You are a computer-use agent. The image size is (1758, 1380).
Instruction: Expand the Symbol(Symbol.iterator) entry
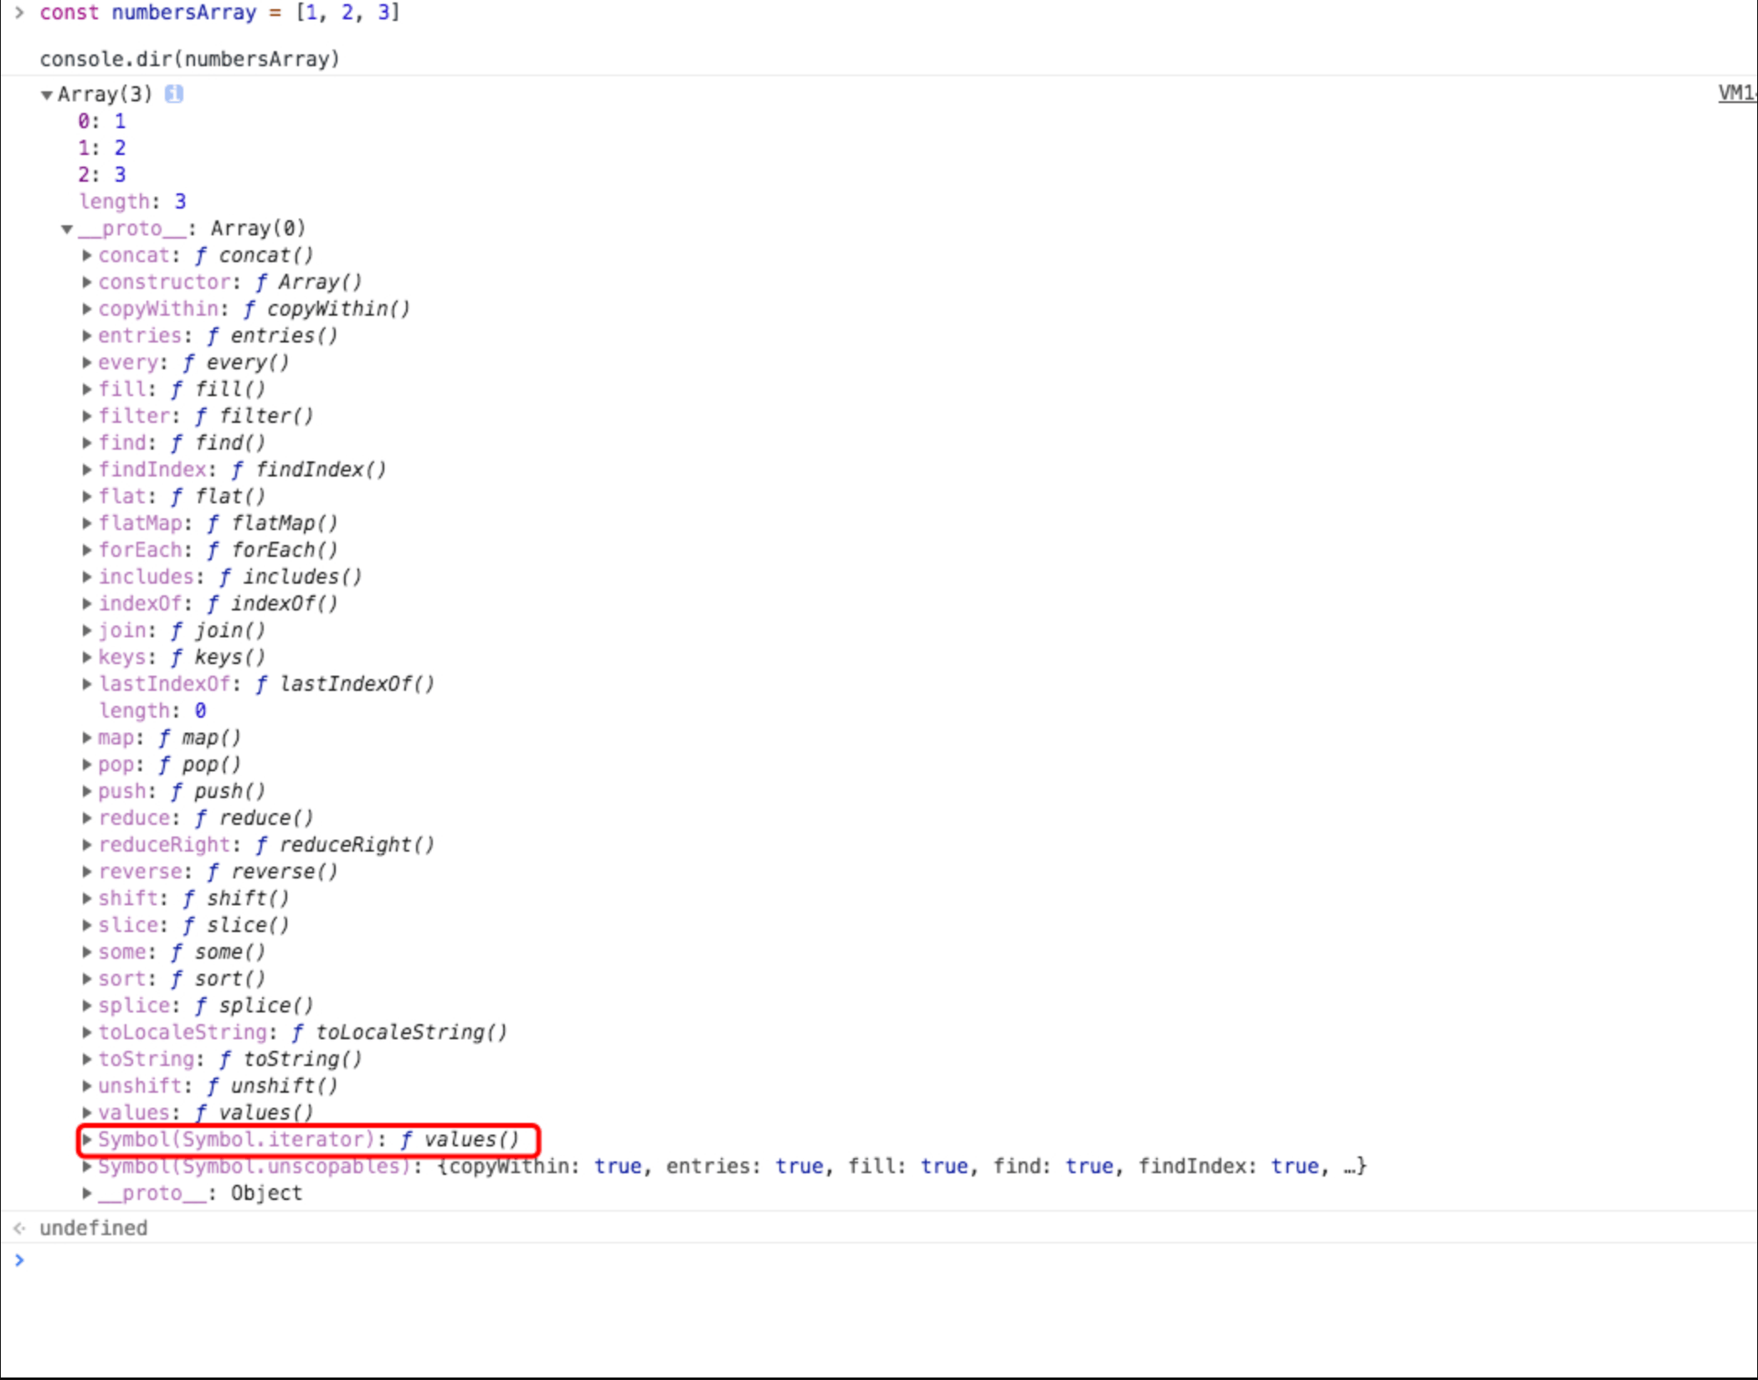[x=87, y=1140]
